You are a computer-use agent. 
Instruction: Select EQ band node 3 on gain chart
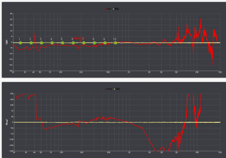coord(42,43)
